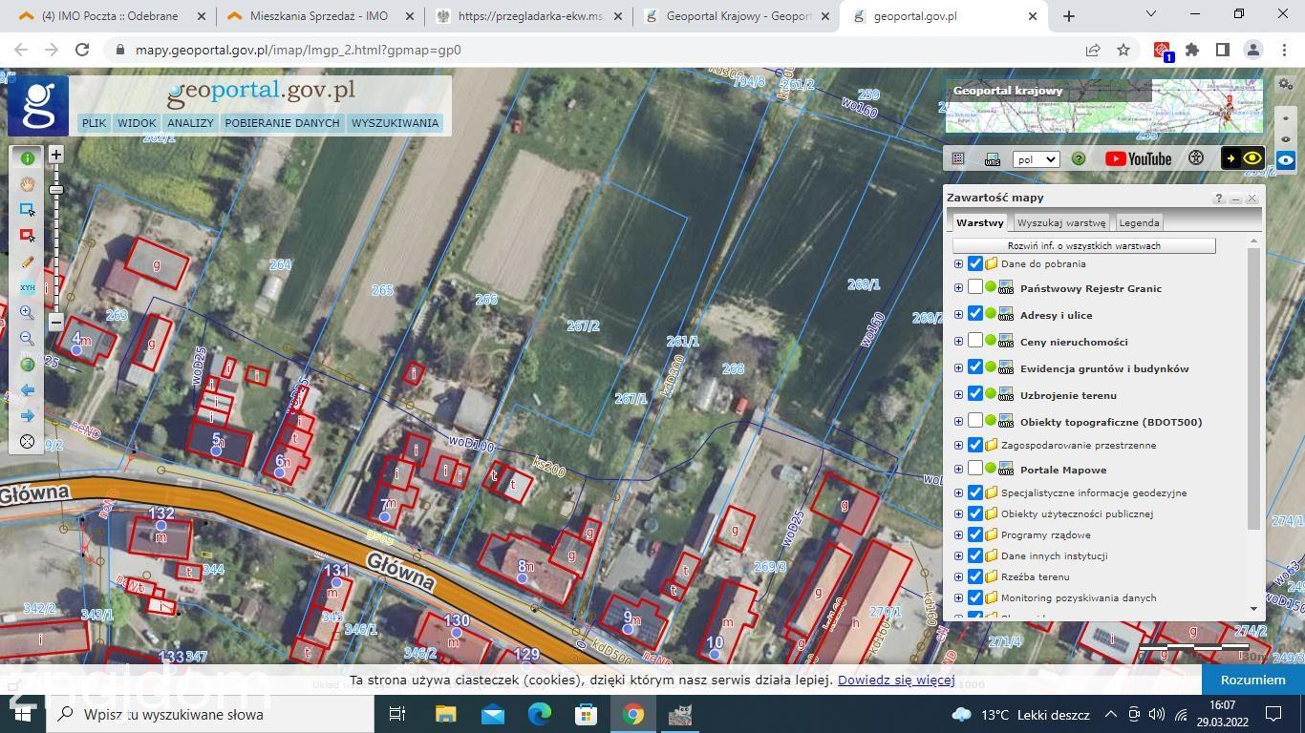Open the ANALIZY menu
Viewport: 1305px width, 733px height.
pos(190,123)
